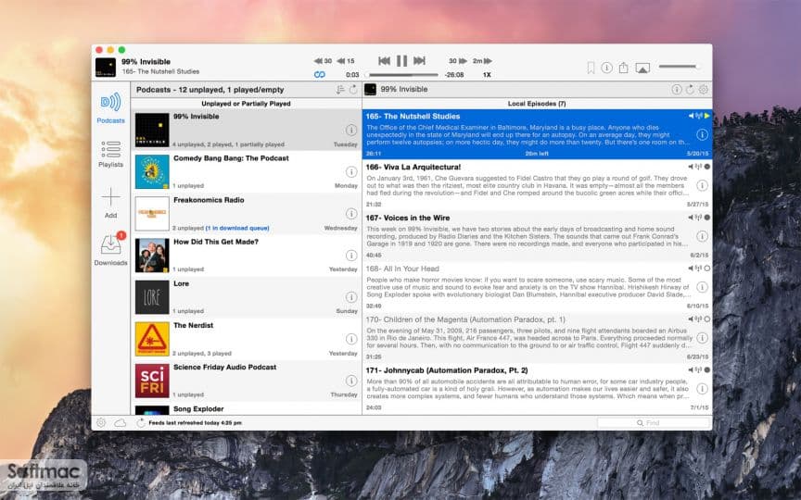The height and width of the screenshot is (500, 801).
Task: Click the share icon in player toolbar
Action: (623, 68)
